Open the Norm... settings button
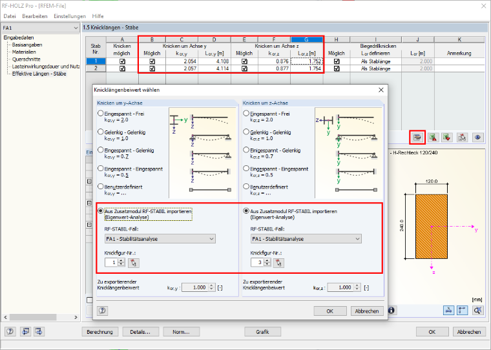 click(181, 332)
